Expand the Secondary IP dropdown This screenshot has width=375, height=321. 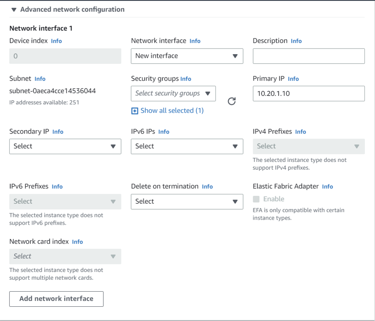point(65,146)
